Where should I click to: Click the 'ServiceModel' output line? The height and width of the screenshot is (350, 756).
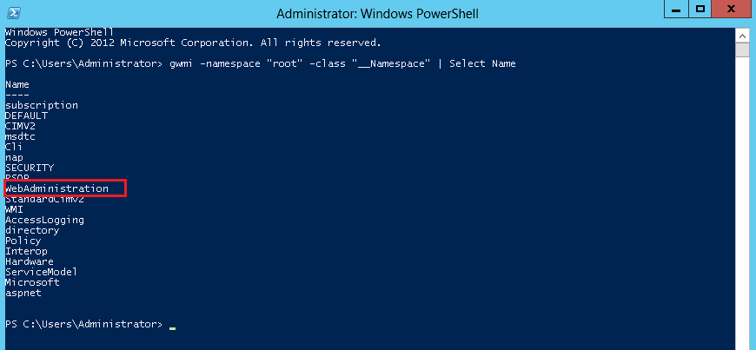click(42, 272)
